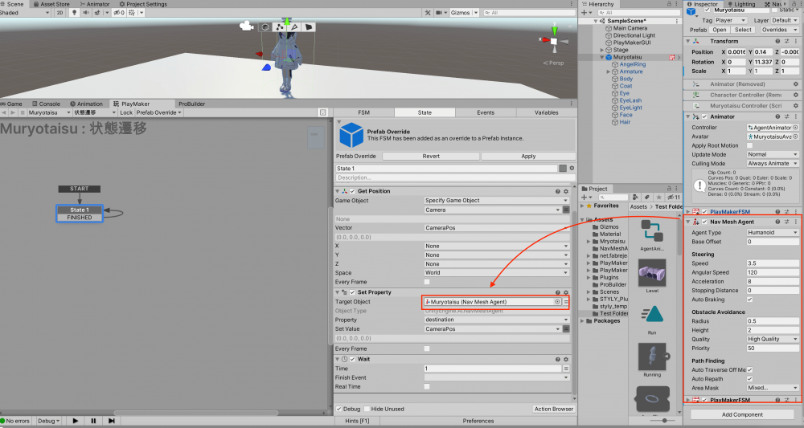Open the Nav Mesh Agent component menu dots
This screenshot has width=804, height=428.
click(x=796, y=222)
